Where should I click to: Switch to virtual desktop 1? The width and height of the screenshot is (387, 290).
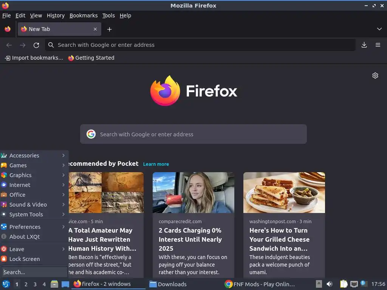pos(17,284)
